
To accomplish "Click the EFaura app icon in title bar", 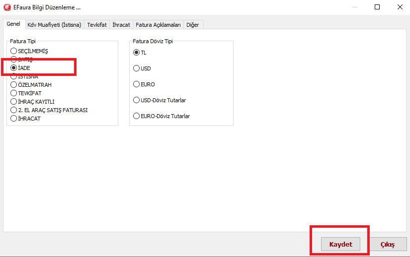I will pos(7,7).
